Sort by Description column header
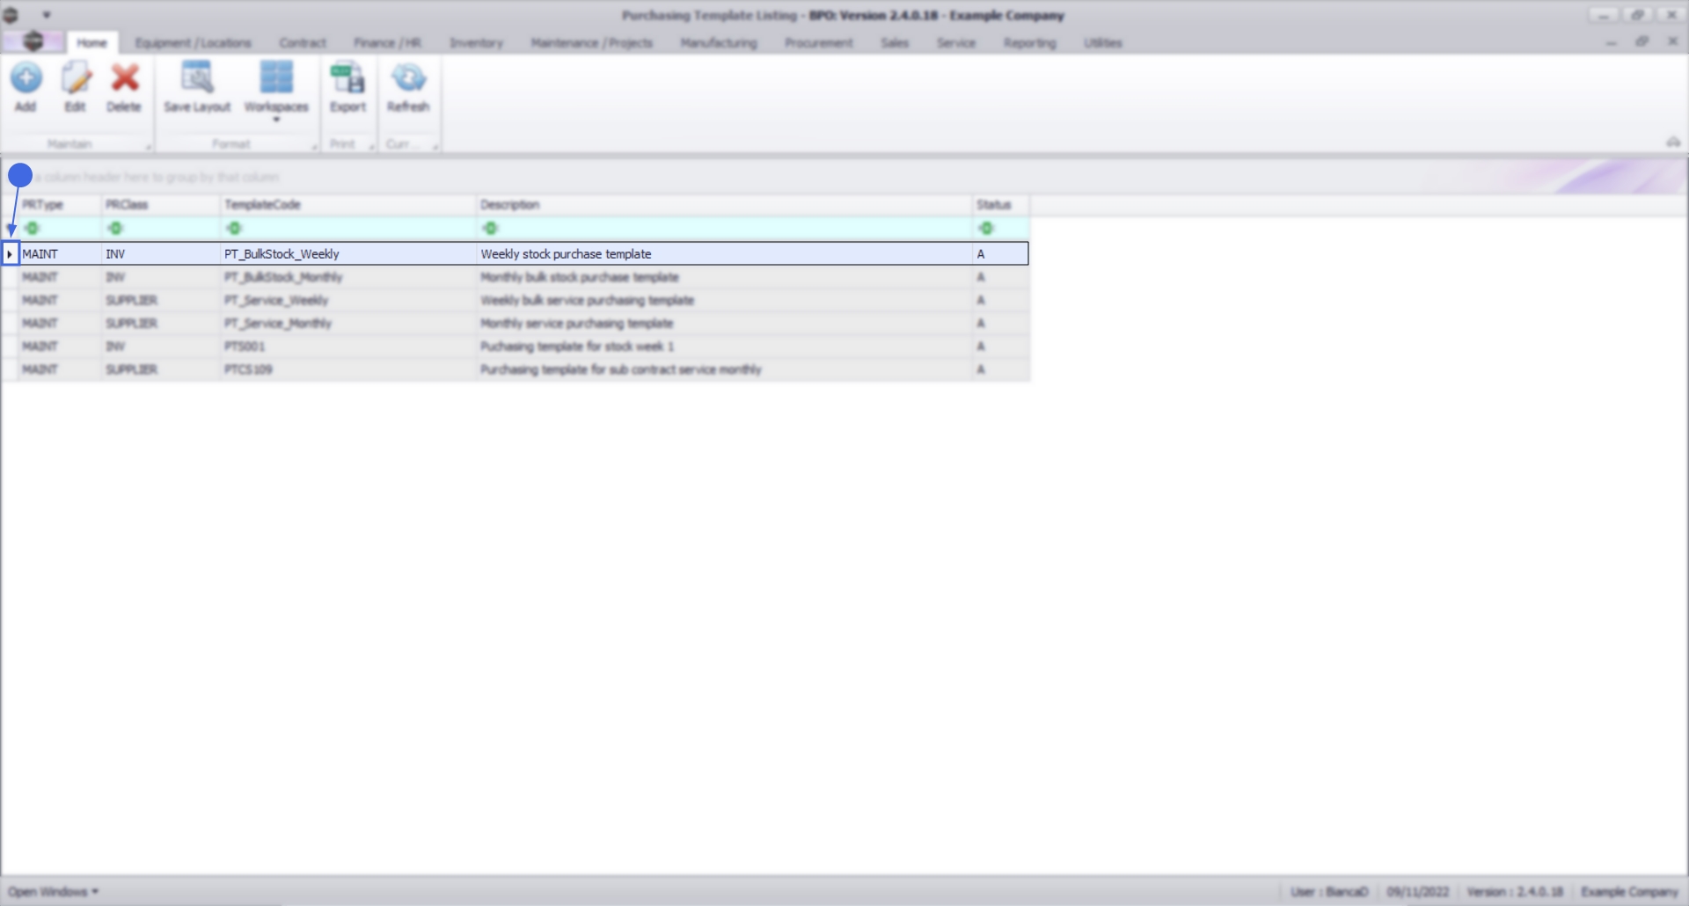Image resolution: width=1689 pixels, height=906 pixels. pyautogui.click(x=724, y=204)
